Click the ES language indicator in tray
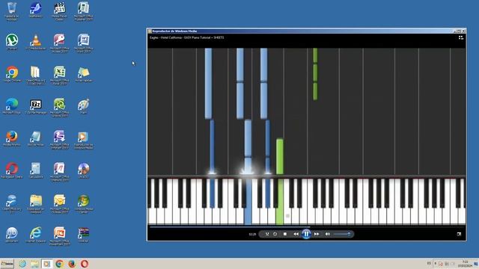This screenshot has width=479, height=269. click(x=429, y=263)
